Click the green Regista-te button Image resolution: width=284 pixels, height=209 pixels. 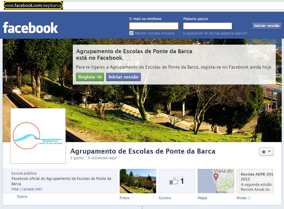(x=90, y=77)
